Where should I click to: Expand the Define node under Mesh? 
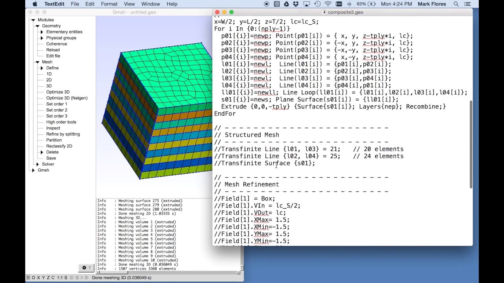(42, 68)
